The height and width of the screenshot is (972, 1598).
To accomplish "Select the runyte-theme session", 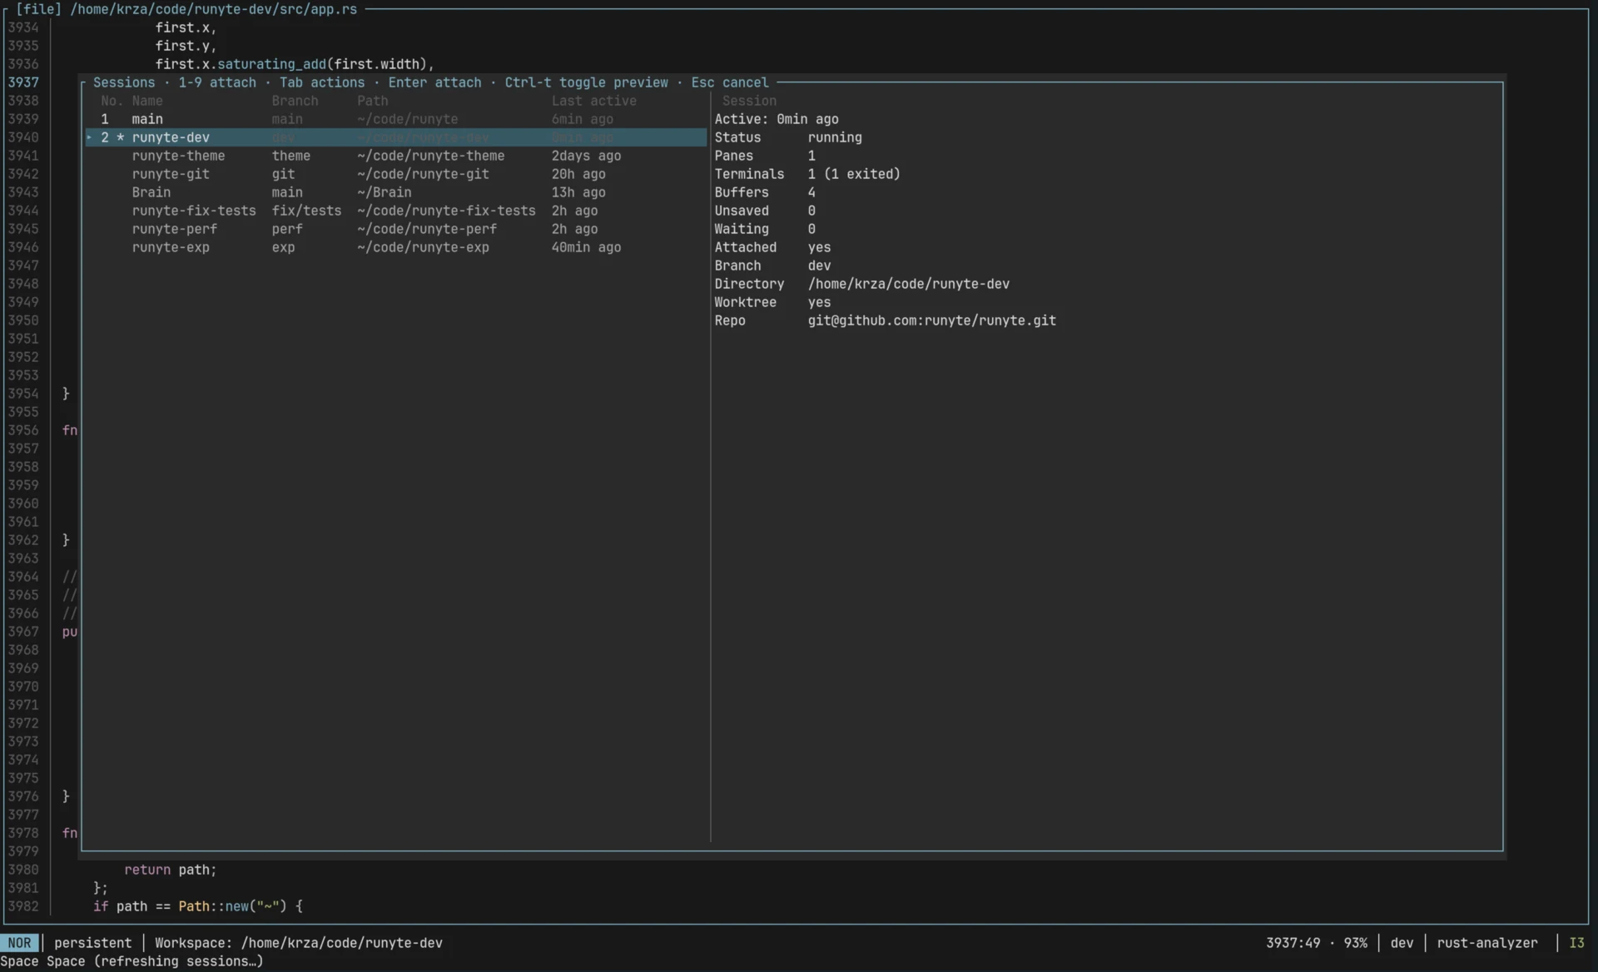I will 396,156.
